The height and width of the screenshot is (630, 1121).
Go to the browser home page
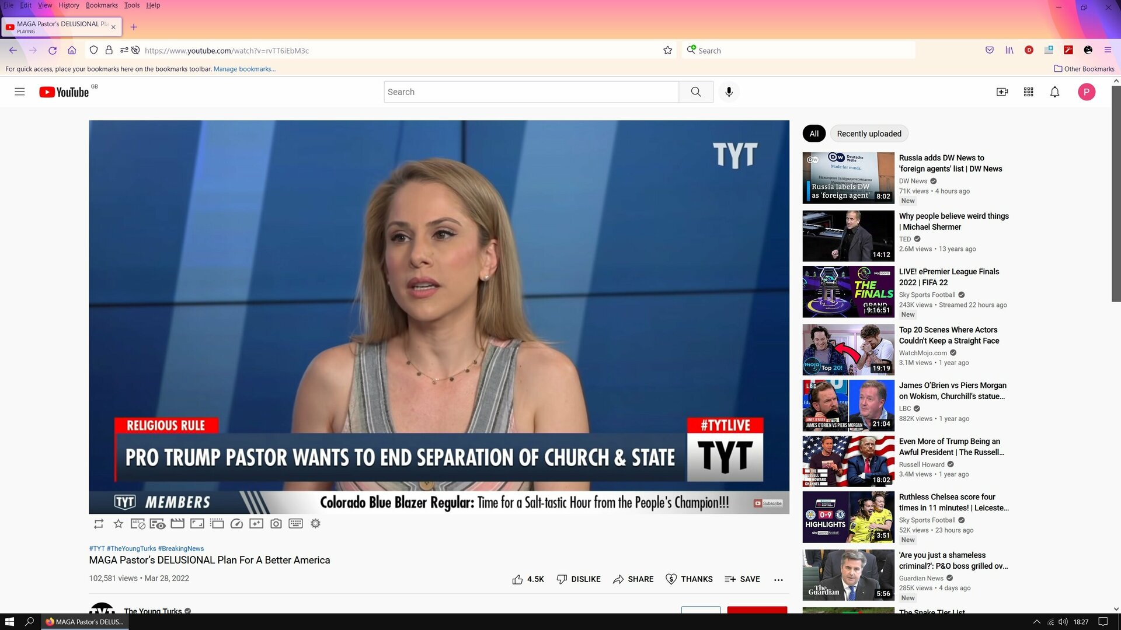pyautogui.click(x=72, y=51)
